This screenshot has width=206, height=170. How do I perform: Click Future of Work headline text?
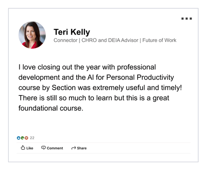click(x=159, y=40)
